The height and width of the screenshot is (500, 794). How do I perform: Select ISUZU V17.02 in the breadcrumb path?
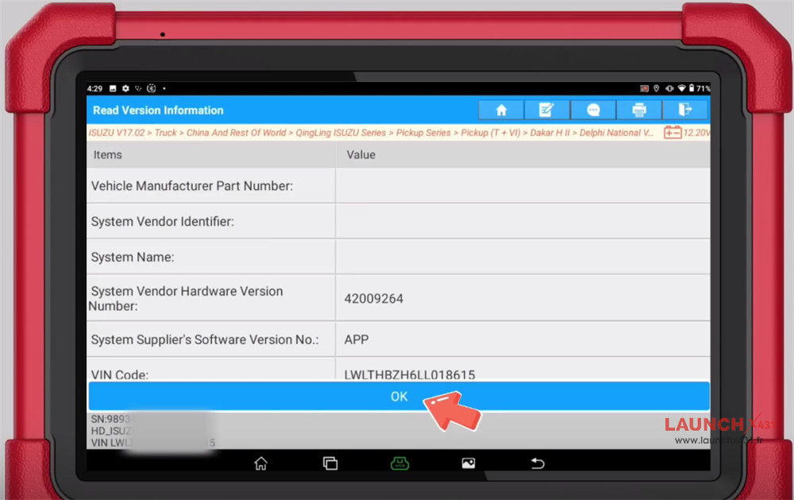tap(117, 133)
